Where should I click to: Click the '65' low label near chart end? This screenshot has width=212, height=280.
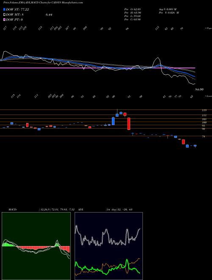click(x=192, y=97)
